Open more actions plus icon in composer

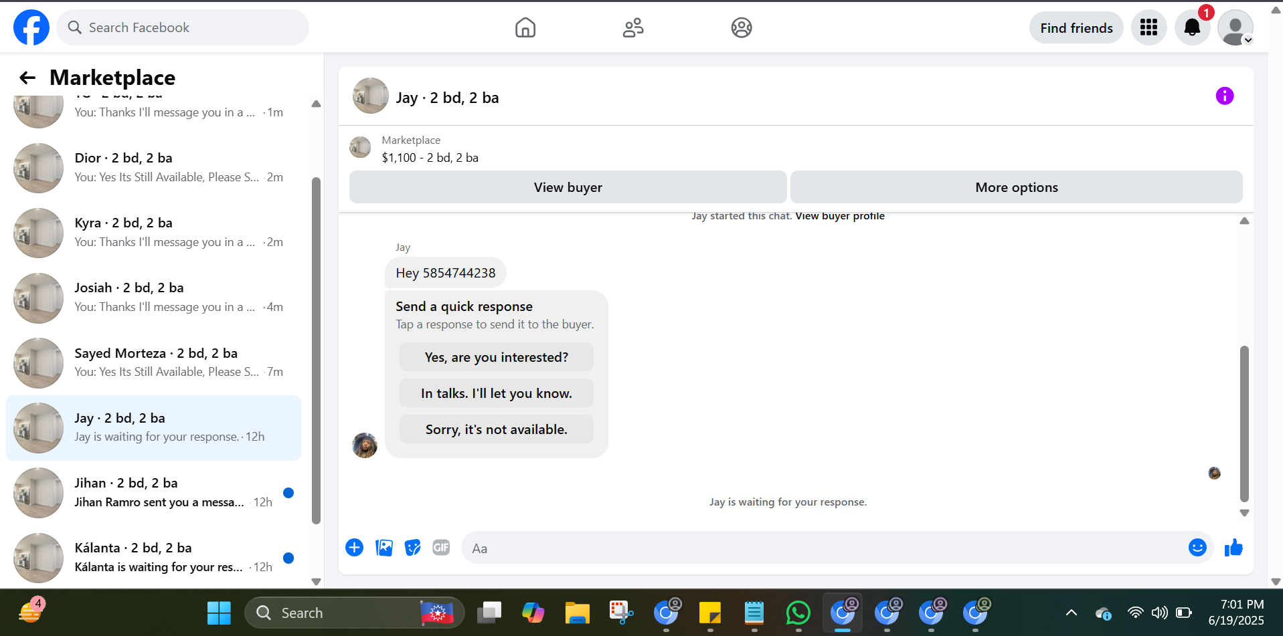pyautogui.click(x=355, y=548)
